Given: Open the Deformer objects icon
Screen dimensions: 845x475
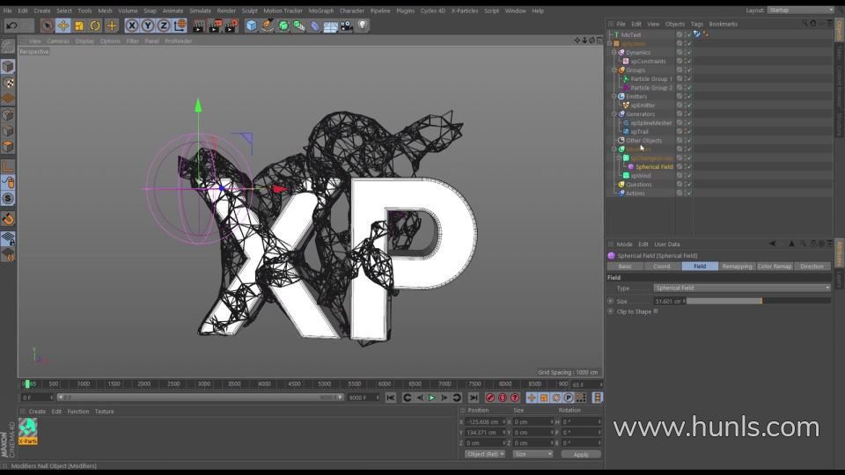Looking at the screenshot, I should [x=315, y=26].
